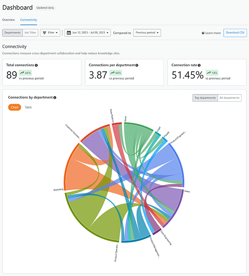The height and width of the screenshot is (276, 249).
Task: Open the Previous period comparison dropdown
Action: (147, 33)
